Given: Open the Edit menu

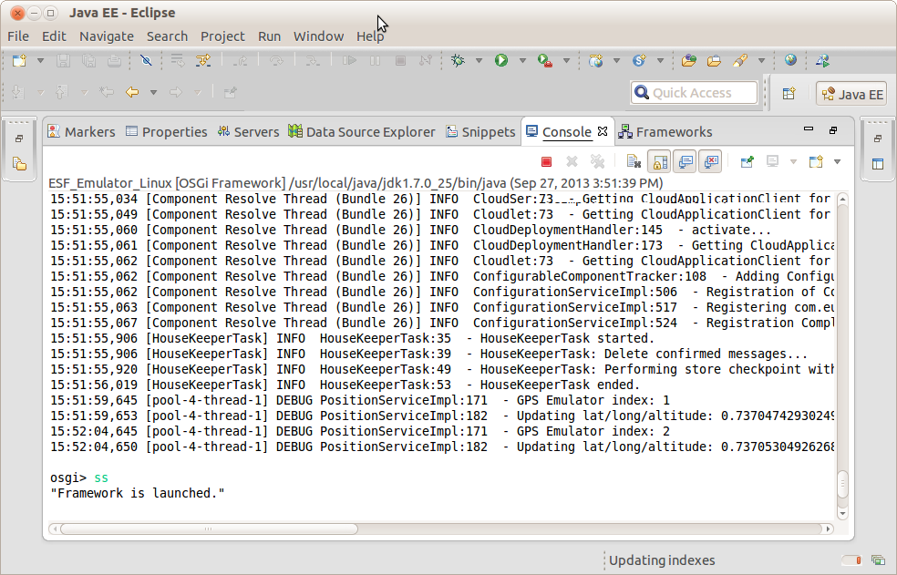Looking at the screenshot, I should [54, 36].
